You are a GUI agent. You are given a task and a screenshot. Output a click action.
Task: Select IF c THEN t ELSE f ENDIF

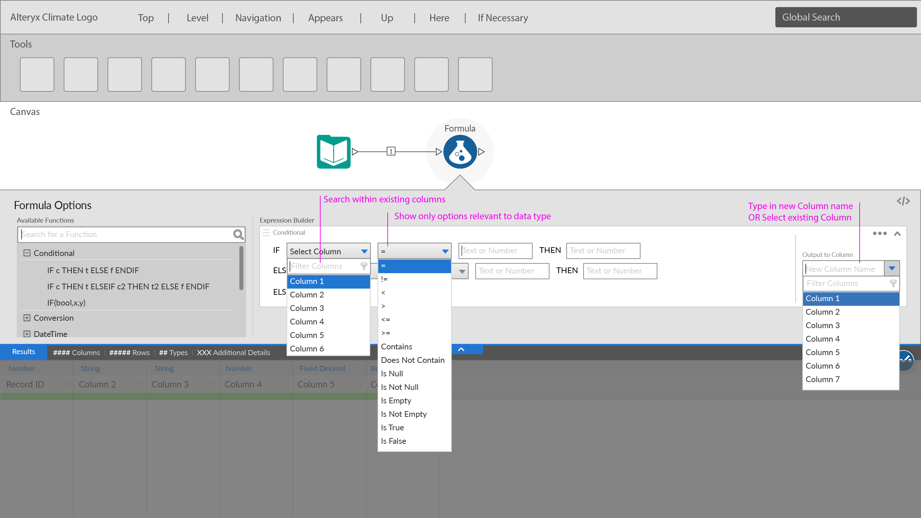point(93,270)
